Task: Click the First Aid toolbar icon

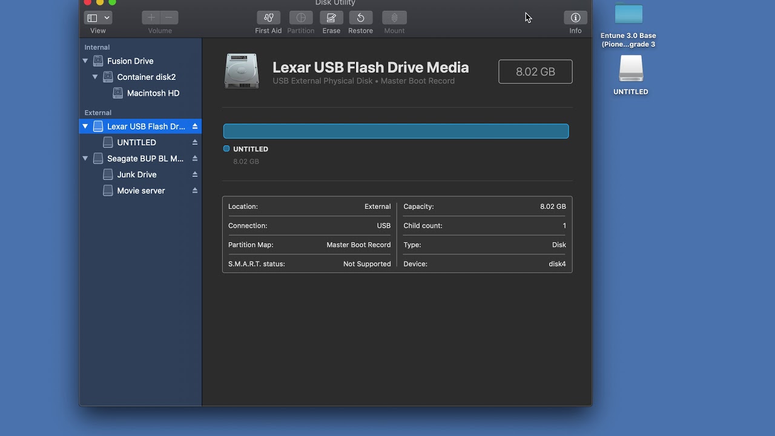Action: click(x=268, y=18)
